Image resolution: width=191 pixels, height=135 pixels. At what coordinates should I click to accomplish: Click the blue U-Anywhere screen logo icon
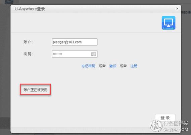pyautogui.click(x=169, y=23)
